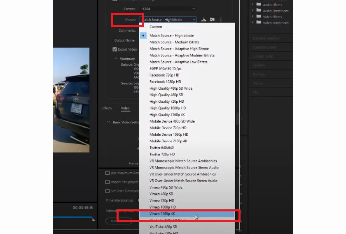Select the Video Transitions folder icon
The height and width of the screenshot is (234, 346).
pos(259,22)
